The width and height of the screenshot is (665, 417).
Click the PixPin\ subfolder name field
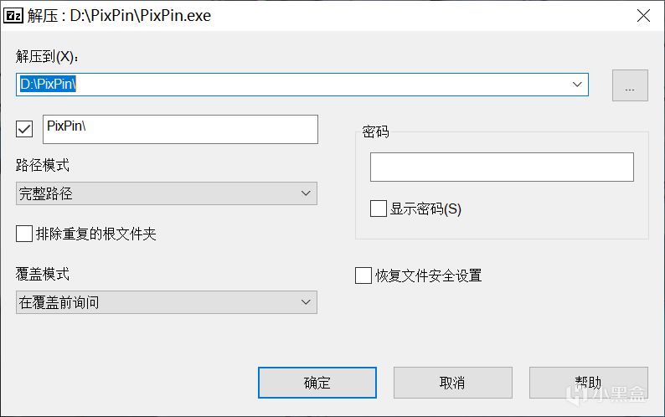179,129
